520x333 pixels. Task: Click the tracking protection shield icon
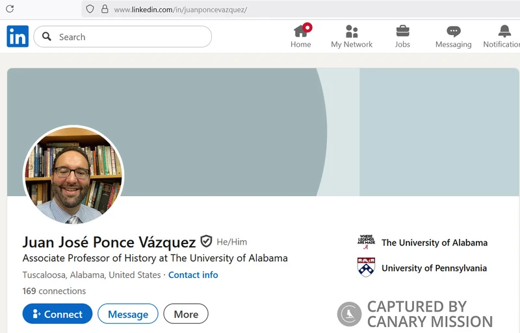click(90, 9)
